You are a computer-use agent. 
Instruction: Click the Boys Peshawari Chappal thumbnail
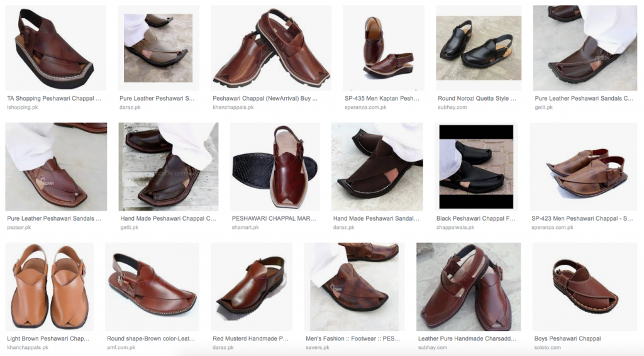click(585, 287)
